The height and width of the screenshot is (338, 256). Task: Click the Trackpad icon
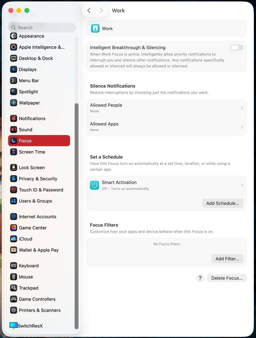click(x=13, y=288)
